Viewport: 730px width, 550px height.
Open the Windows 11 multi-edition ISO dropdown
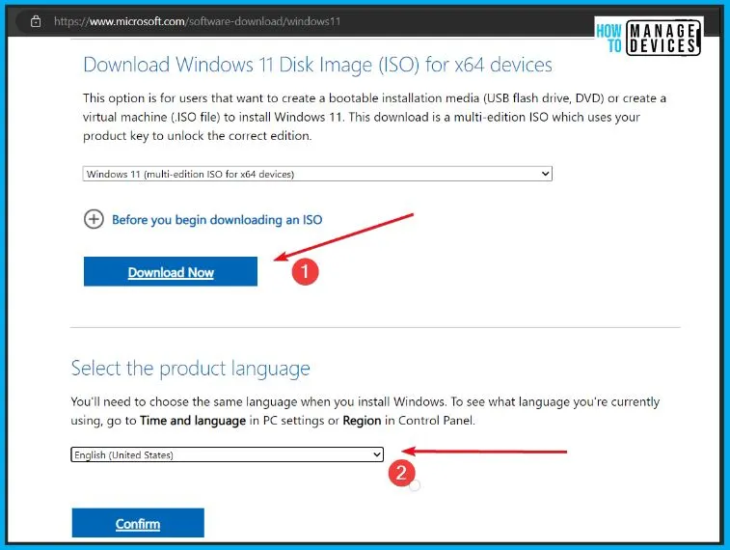coord(317,174)
